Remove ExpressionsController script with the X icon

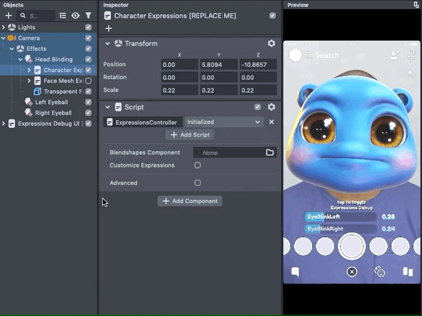(271, 122)
